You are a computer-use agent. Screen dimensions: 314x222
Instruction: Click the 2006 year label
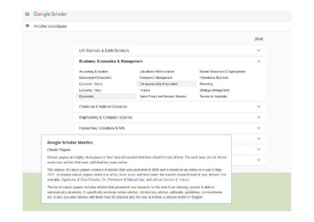tap(259, 39)
